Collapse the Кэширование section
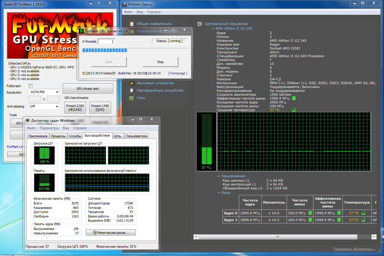 (x=219, y=176)
